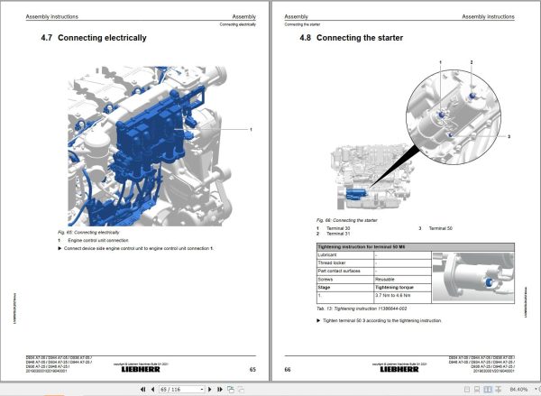Image resolution: width=541 pixels, height=396 pixels.
Task: Switch to continuous page view
Action: 477,390
